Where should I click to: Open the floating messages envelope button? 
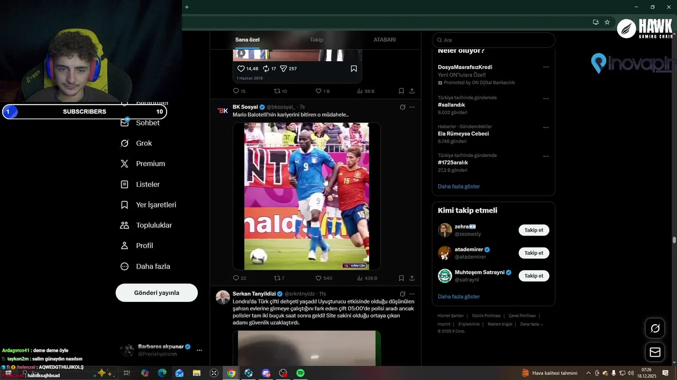point(655,352)
